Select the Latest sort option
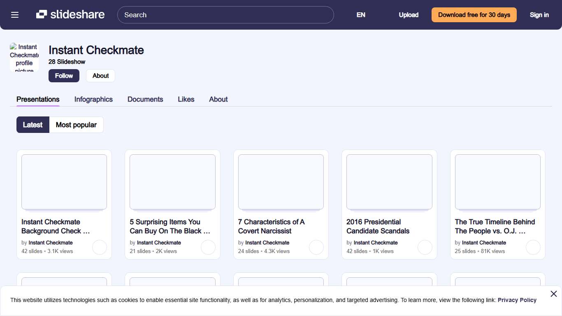 (33, 125)
